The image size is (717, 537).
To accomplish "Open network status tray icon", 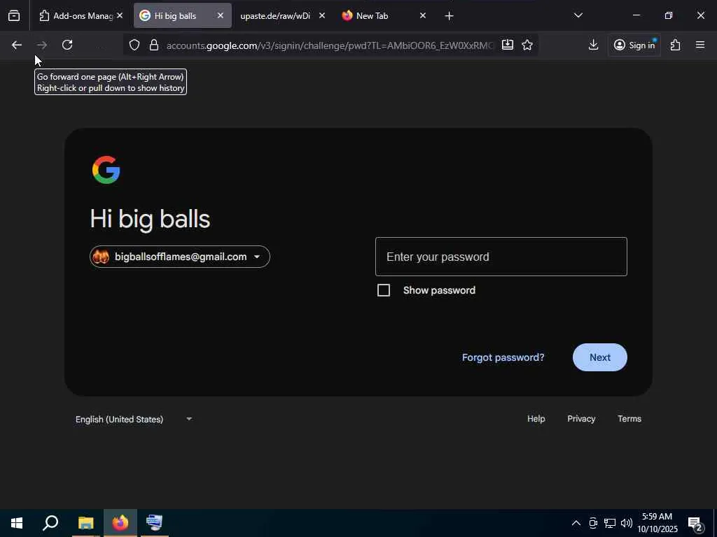I will point(610,523).
